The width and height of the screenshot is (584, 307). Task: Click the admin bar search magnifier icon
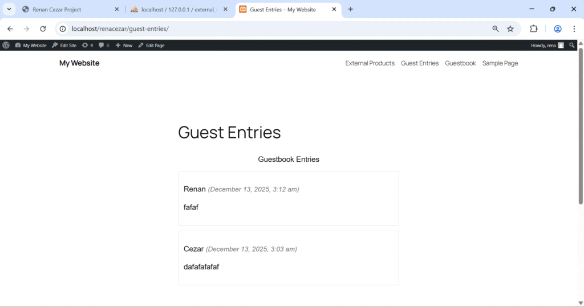click(x=572, y=45)
